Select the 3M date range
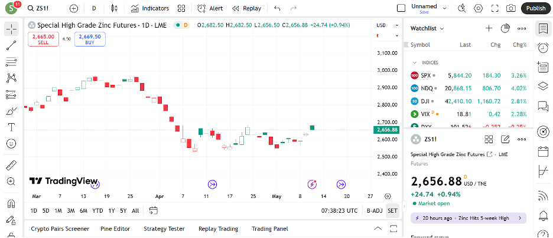 71,210
